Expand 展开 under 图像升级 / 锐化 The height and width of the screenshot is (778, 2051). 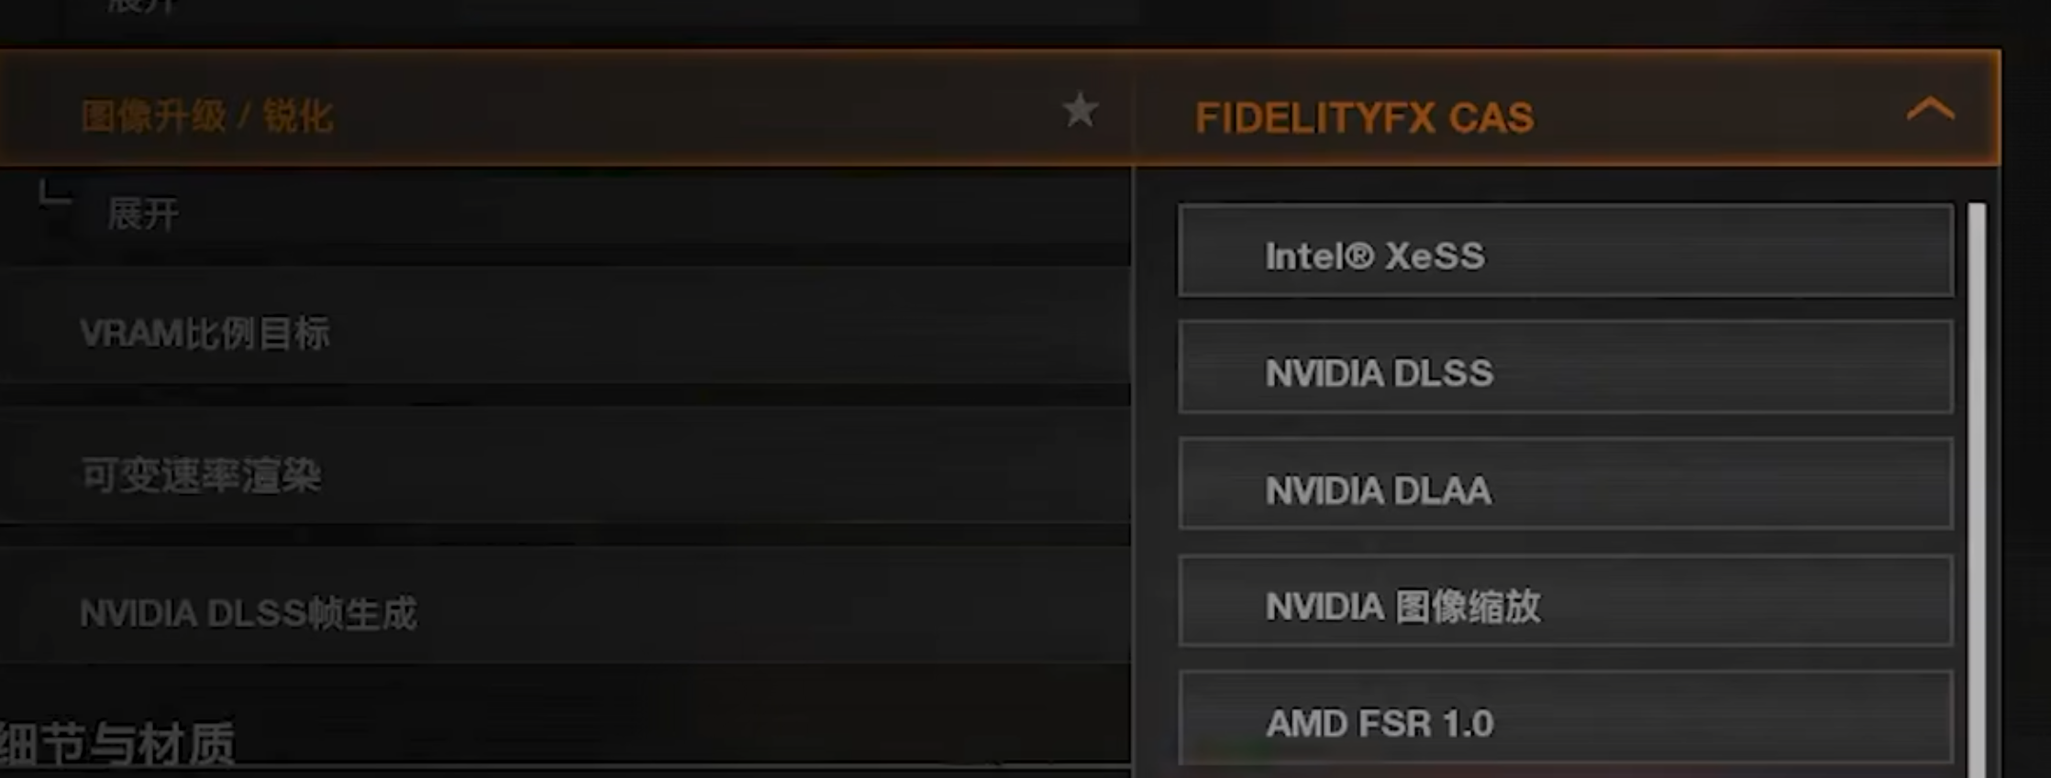pos(143,215)
